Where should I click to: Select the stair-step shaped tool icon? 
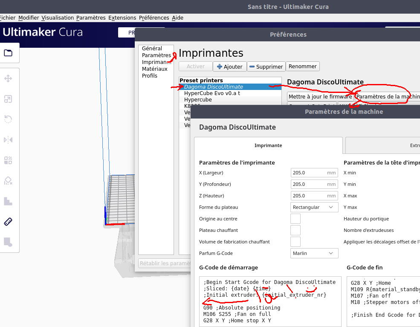(x=8, y=201)
